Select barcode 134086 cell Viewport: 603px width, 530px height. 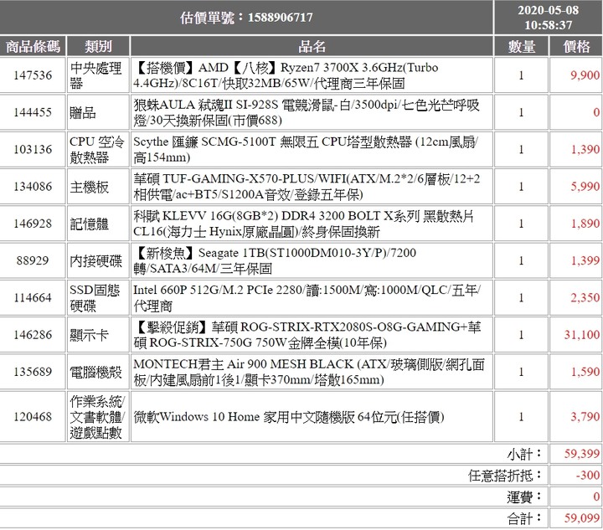33,187
